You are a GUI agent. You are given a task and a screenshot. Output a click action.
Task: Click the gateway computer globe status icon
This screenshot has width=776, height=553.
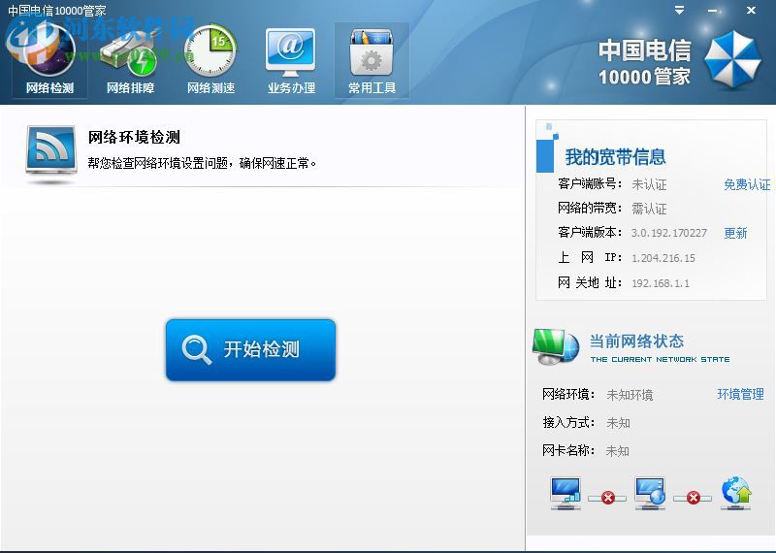tap(650, 493)
